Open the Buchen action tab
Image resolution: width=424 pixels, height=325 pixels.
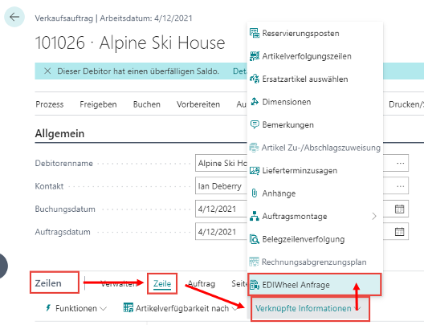(147, 104)
